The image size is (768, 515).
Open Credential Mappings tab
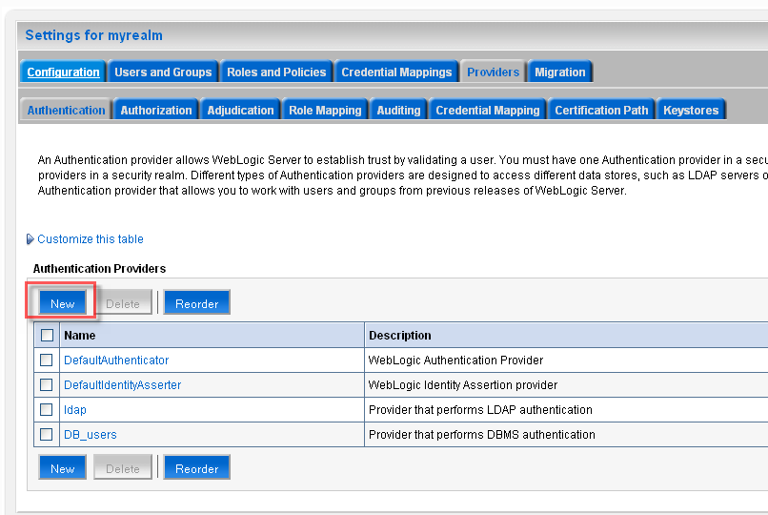pos(396,72)
